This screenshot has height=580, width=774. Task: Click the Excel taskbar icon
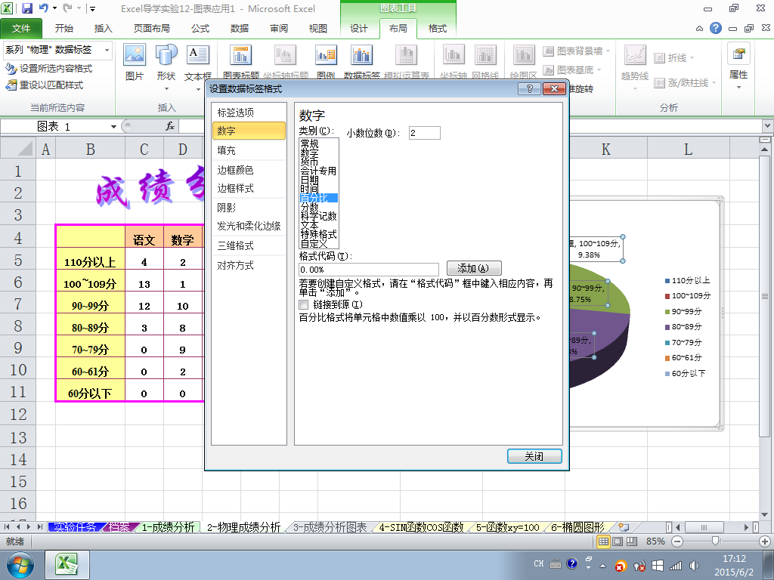point(67,565)
